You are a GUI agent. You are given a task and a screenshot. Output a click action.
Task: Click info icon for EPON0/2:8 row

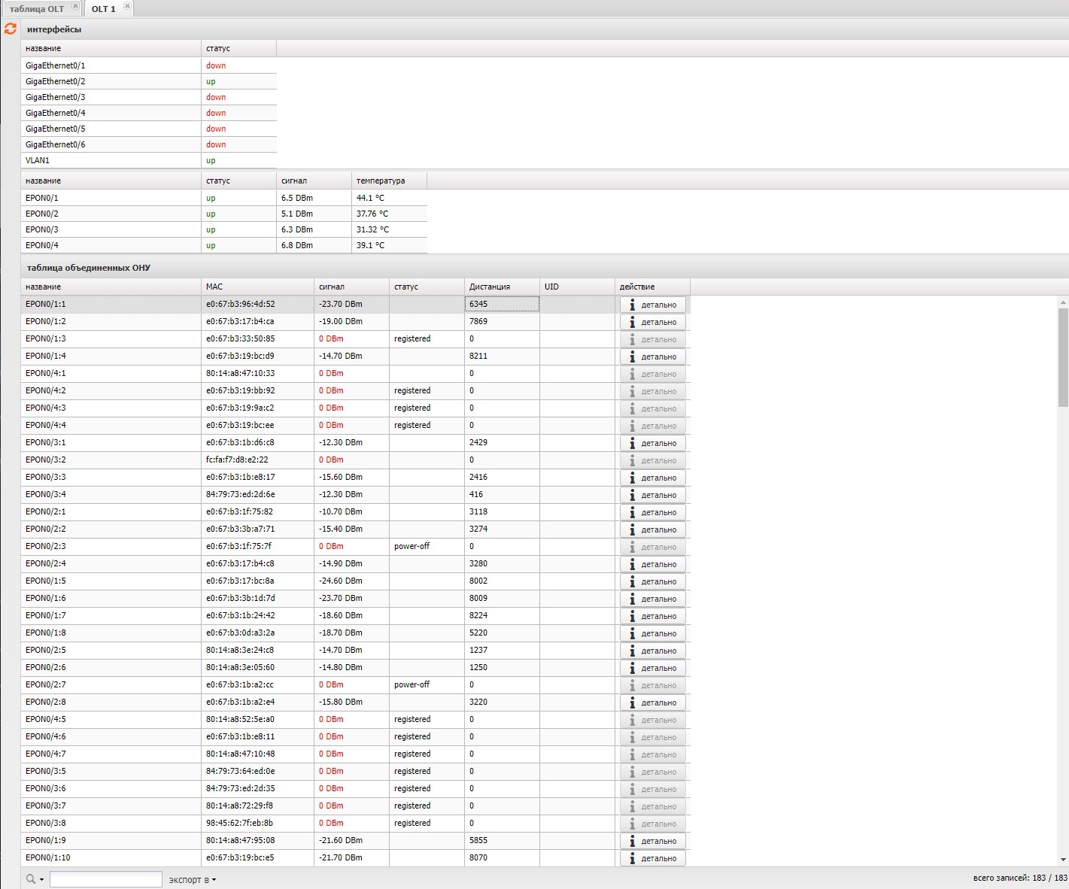(633, 702)
